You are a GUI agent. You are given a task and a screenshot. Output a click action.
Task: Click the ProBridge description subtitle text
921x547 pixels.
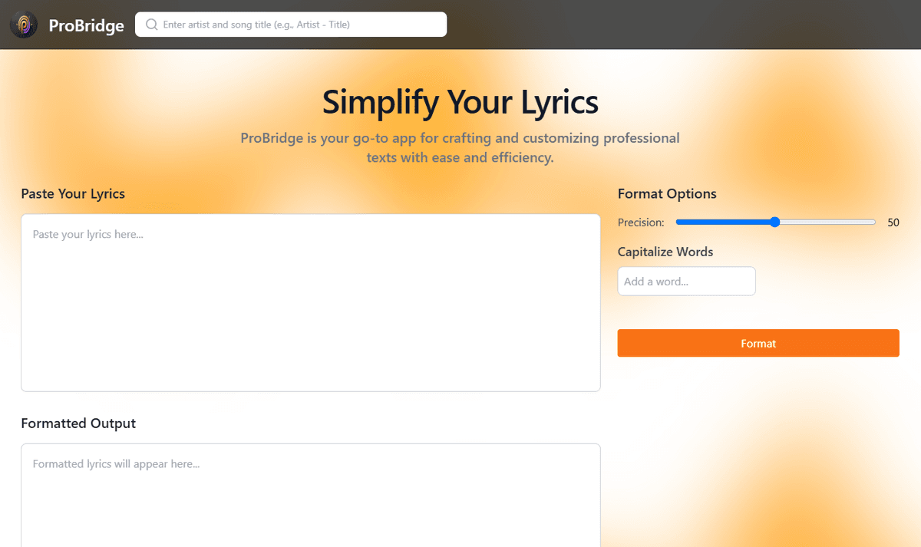460,148
